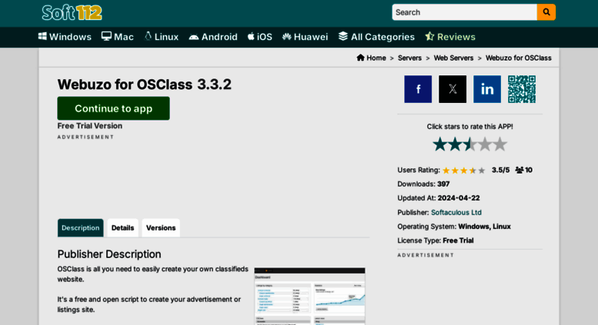Open the Huawei category
The image size is (598, 325).
(x=305, y=37)
